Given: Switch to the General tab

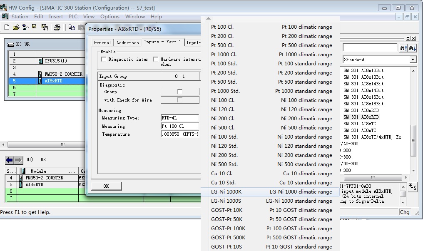Looking at the screenshot, I should (x=102, y=42).
